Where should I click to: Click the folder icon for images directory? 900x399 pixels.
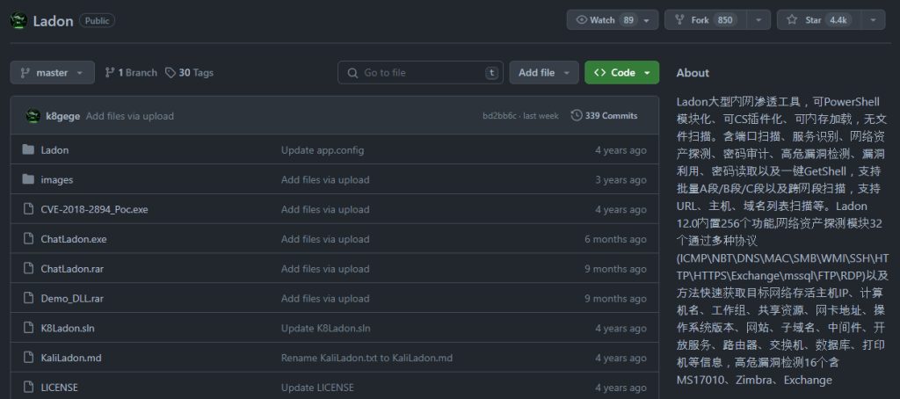(x=28, y=179)
